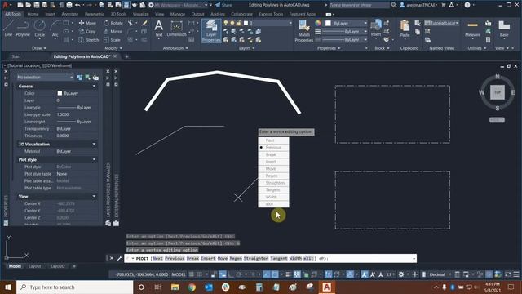Click the Open folder icon in quick access toolbar
The height and width of the screenshot is (294, 522).
pyautogui.click(x=29, y=5)
